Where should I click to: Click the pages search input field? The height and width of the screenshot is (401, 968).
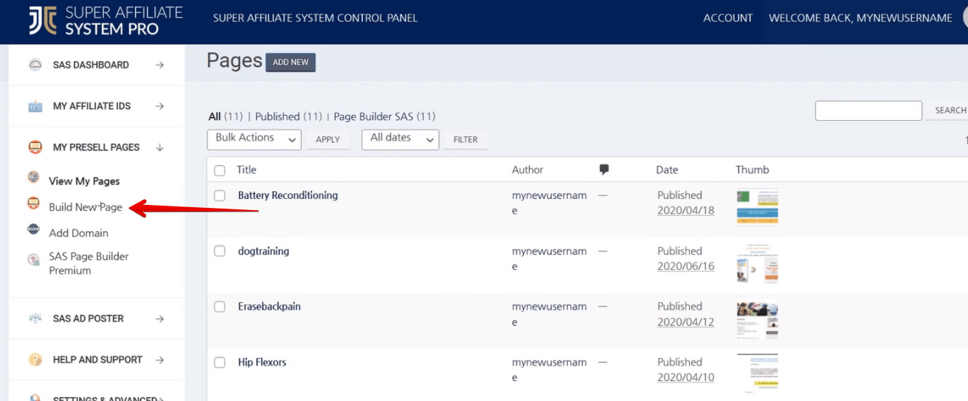pos(868,111)
